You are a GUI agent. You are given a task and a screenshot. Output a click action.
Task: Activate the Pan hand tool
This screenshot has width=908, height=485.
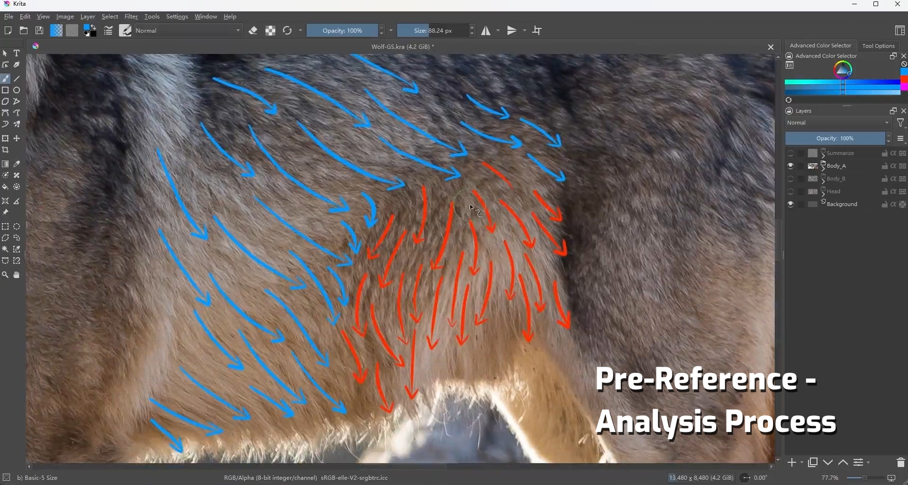click(18, 275)
